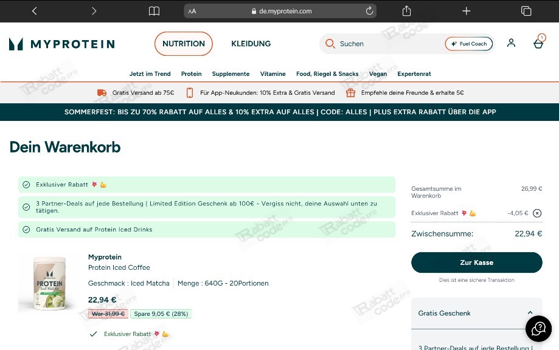559x350 pixels.
Task: Click the Exklusiver Rabatt banner checkmark
Action: tap(26, 185)
